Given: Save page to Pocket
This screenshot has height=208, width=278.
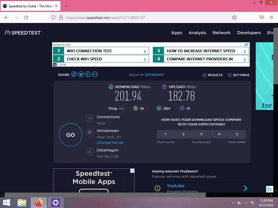Looking at the screenshot, I should point(262,17).
